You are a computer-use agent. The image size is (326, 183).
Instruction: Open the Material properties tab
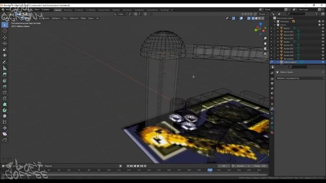point(272,132)
